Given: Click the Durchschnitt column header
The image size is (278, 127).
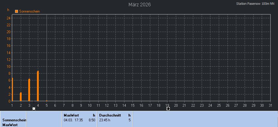Looking at the screenshot, I should point(110,115).
